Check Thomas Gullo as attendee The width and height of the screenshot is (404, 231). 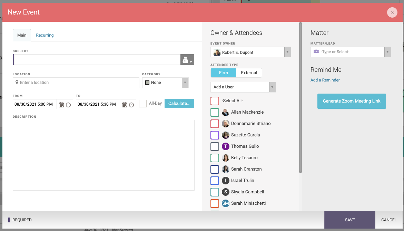(x=215, y=146)
